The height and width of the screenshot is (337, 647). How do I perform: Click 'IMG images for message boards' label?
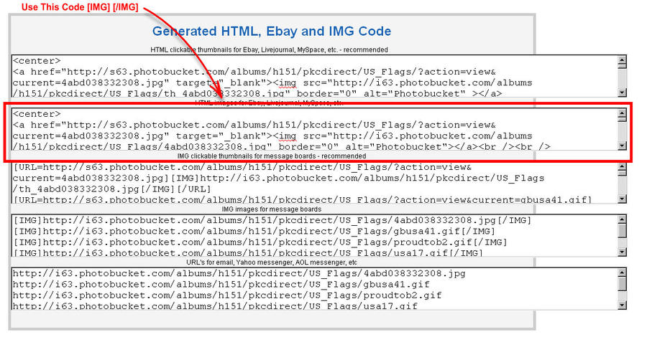coord(271,209)
